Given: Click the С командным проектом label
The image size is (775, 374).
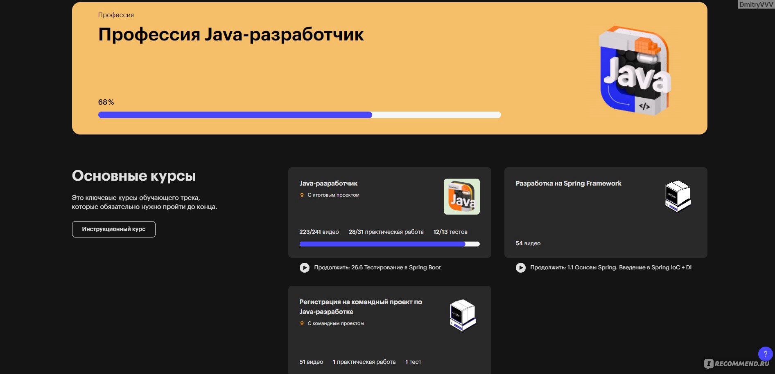Looking at the screenshot, I should pyautogui.click(x=336, y=324).
